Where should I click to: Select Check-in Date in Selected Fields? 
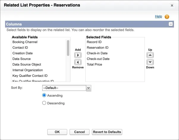(97, 53)
